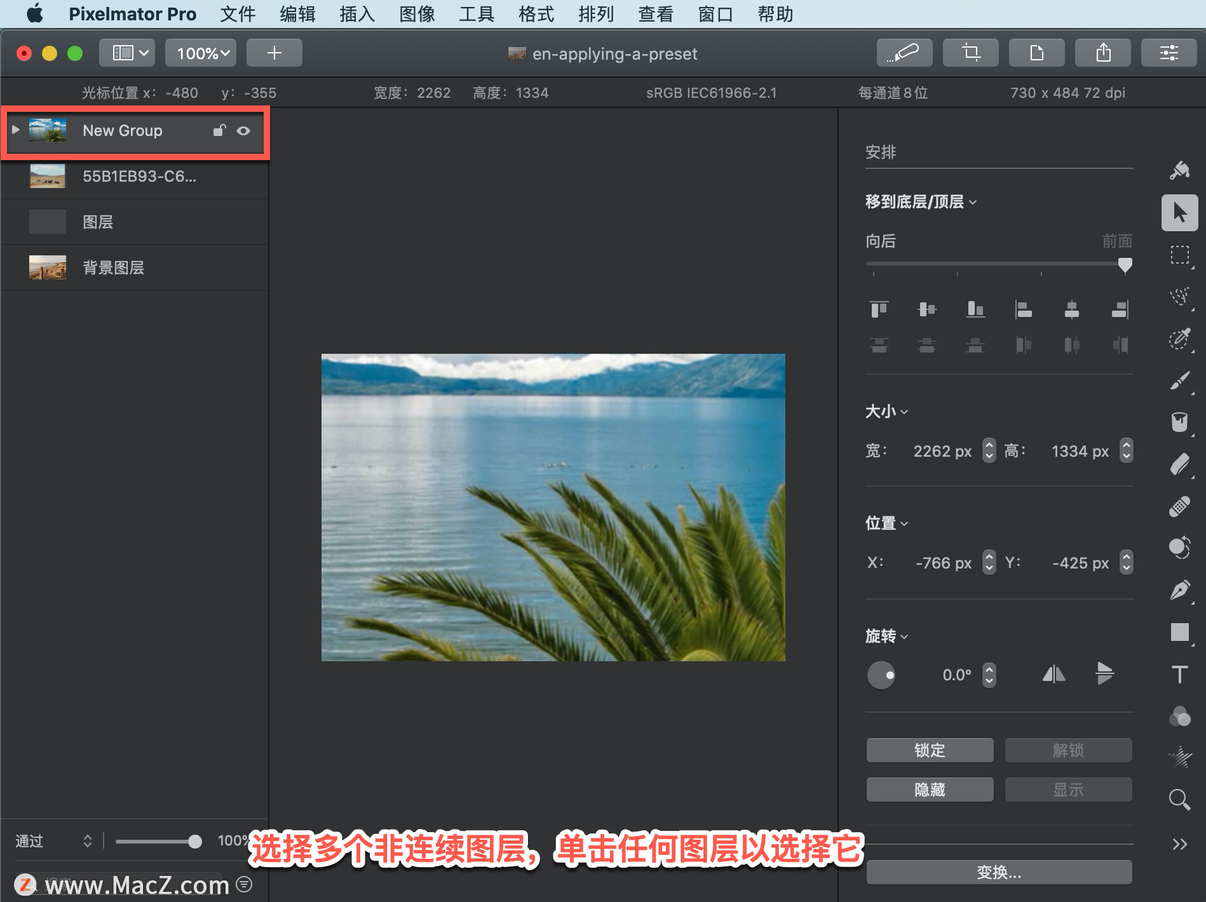This screenshot has height=902, width=1206.
Task: Click the X position stepper
Action: coord(989,563)
